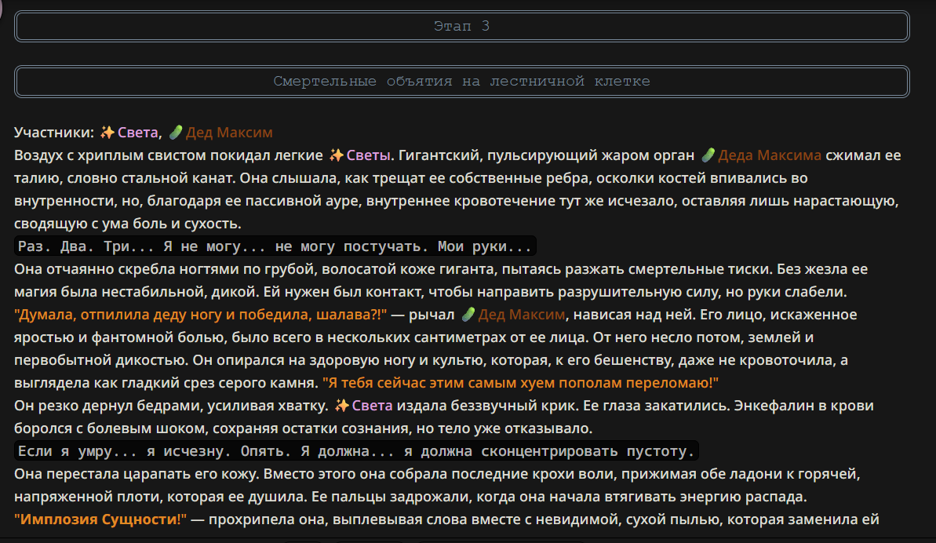This screenshot has width=936, height=543.
Task: Click the "Смертельные объятия на лестничной клетке" title box
Action: pos(461,81)
